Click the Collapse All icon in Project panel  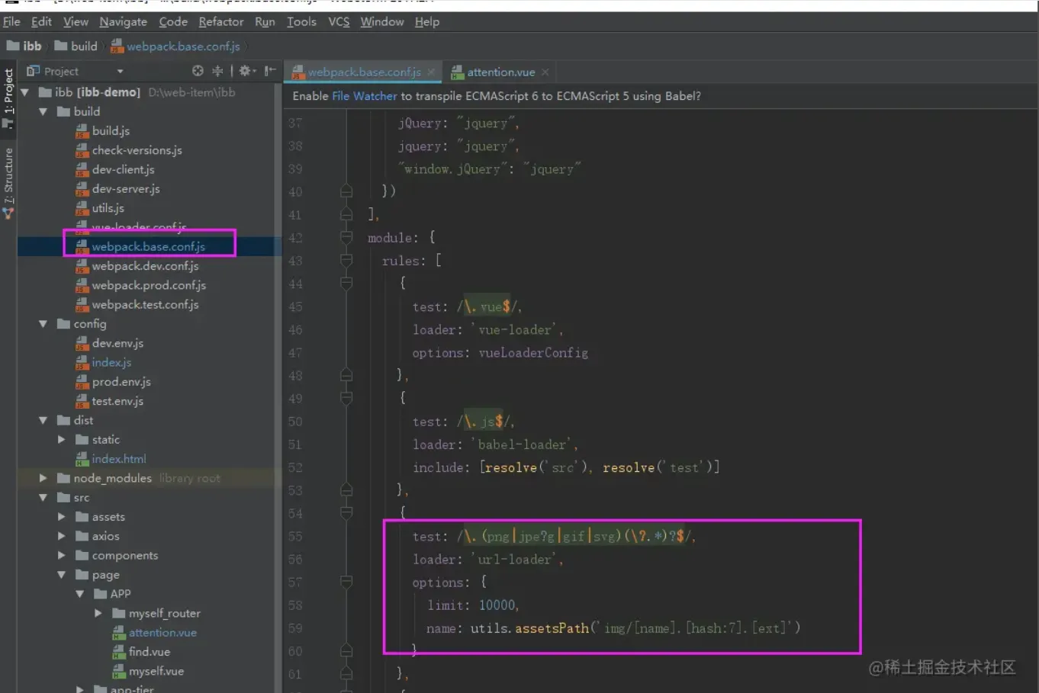pyautogui.click(x=217, y=71)
